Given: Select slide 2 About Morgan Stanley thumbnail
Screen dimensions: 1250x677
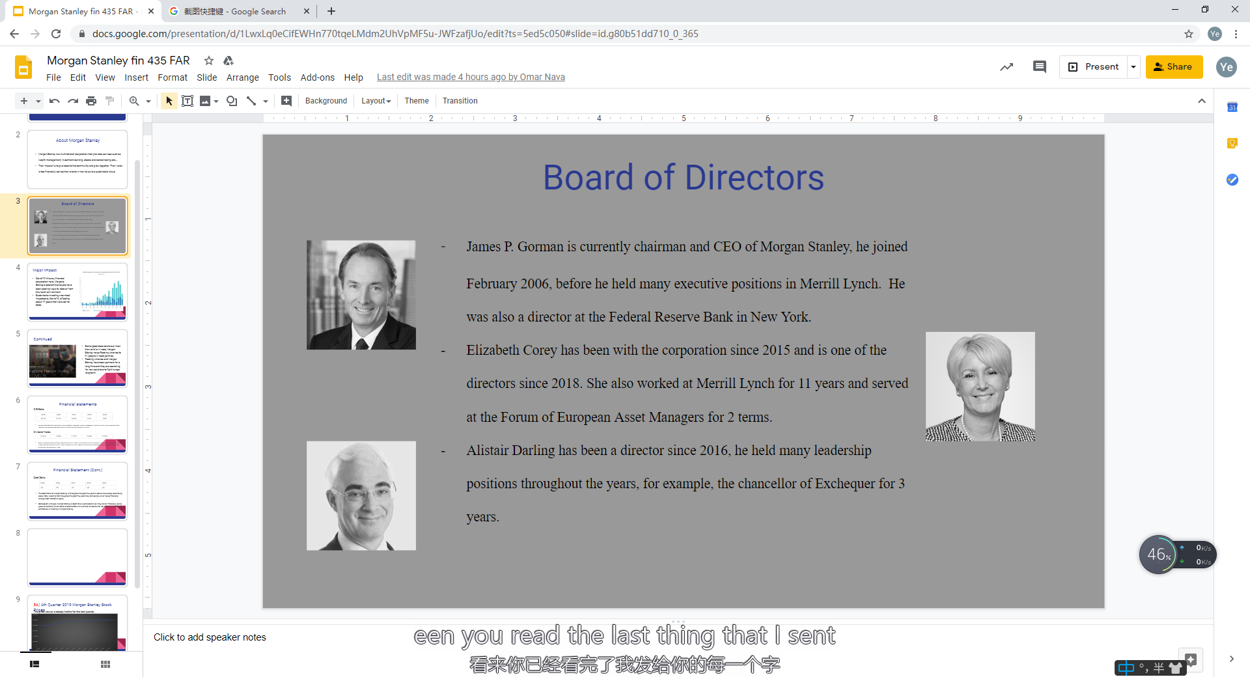Looking at the screenshot, I should (x=77, y=160).
